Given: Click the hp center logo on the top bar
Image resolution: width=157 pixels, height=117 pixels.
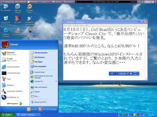Looking at the screenshot, I should coord(147,2).
